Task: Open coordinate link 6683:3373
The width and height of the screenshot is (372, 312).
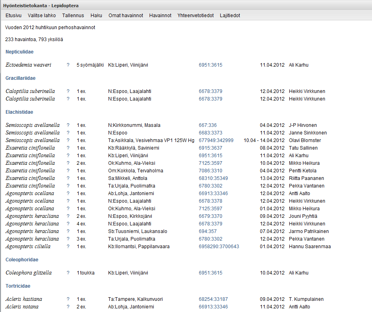Action: 210,133
